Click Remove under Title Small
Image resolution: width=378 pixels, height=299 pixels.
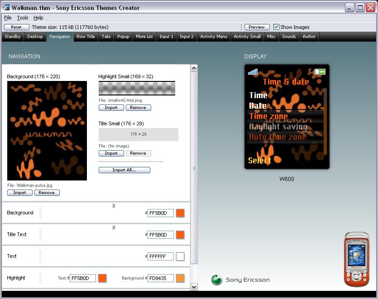[x=138, y=153]
